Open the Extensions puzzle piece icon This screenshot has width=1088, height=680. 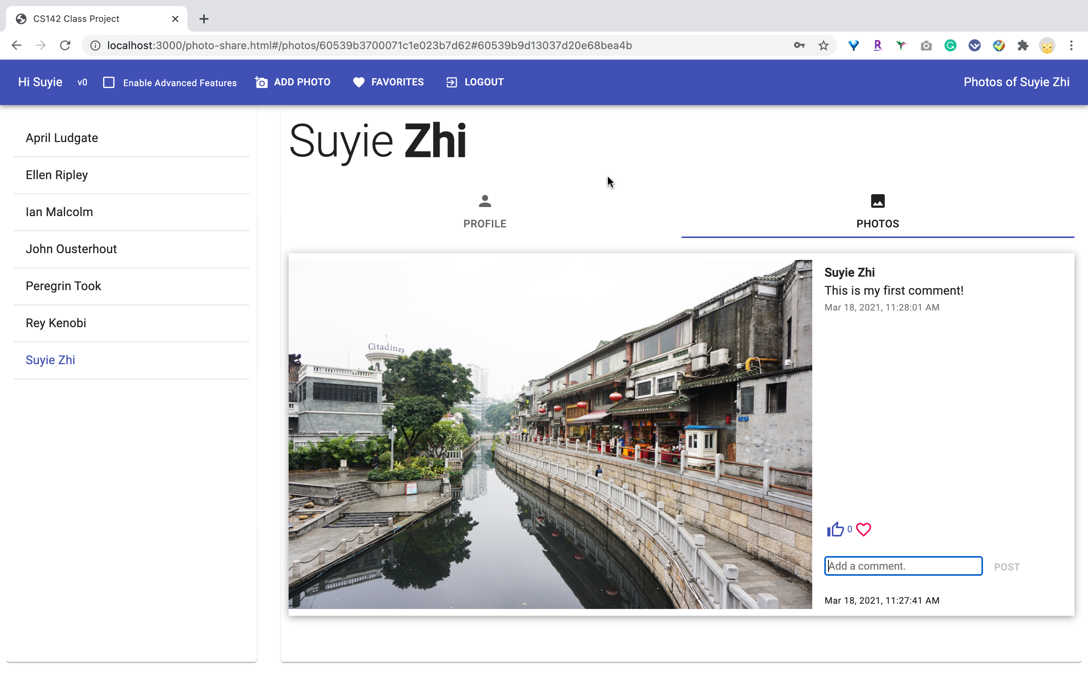tap(1023, 45)
